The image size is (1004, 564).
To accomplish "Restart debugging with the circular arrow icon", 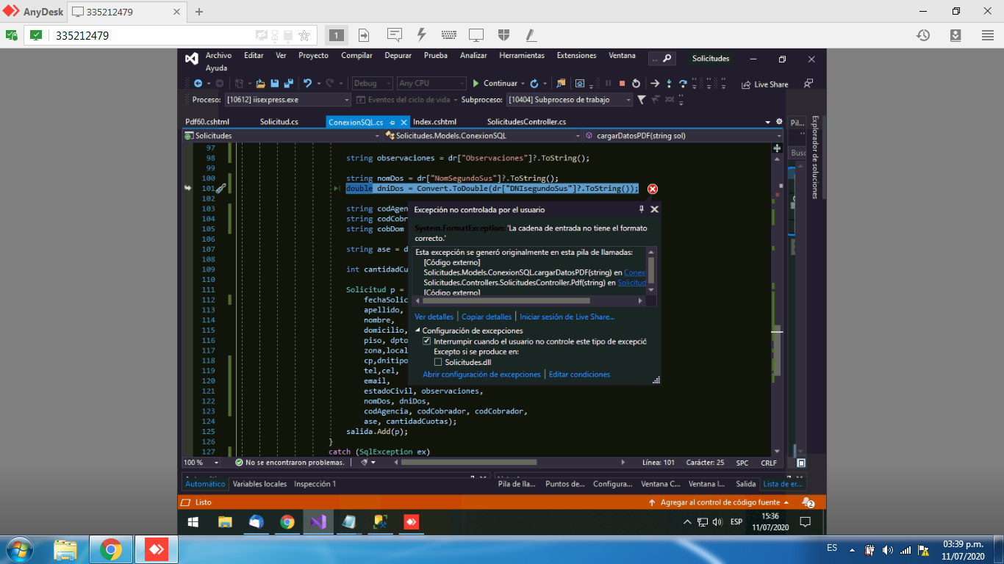I will (x=636, y=84).
